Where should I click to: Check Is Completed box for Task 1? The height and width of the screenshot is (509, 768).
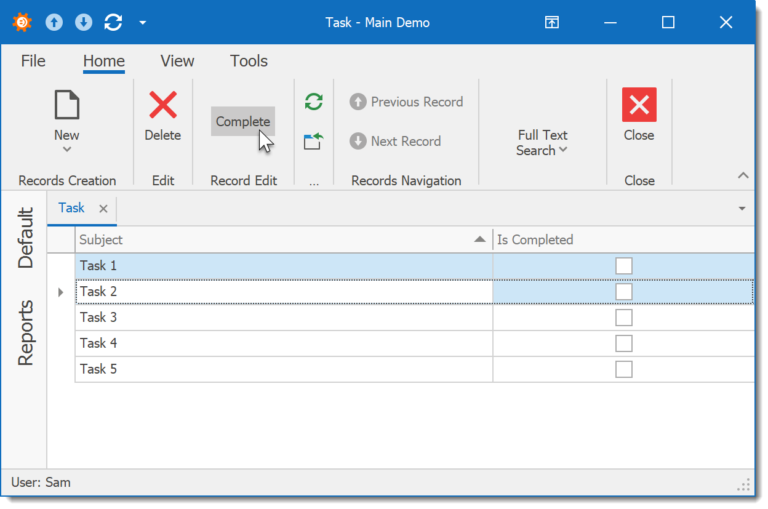tap(623, 266)
